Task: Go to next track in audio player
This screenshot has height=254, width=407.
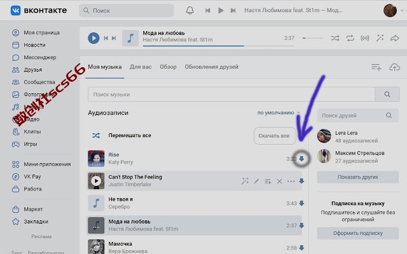Action: pos(114,38)
